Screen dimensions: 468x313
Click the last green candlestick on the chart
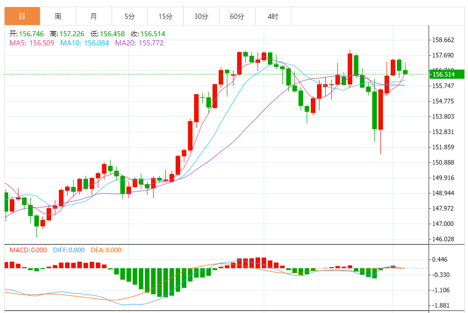(405, 72)
